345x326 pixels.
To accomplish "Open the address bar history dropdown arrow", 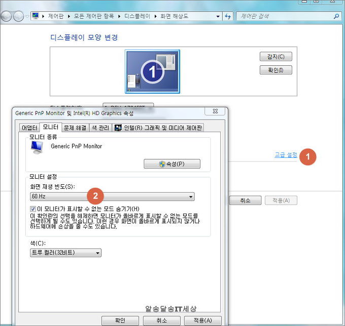I will (218, 16).
